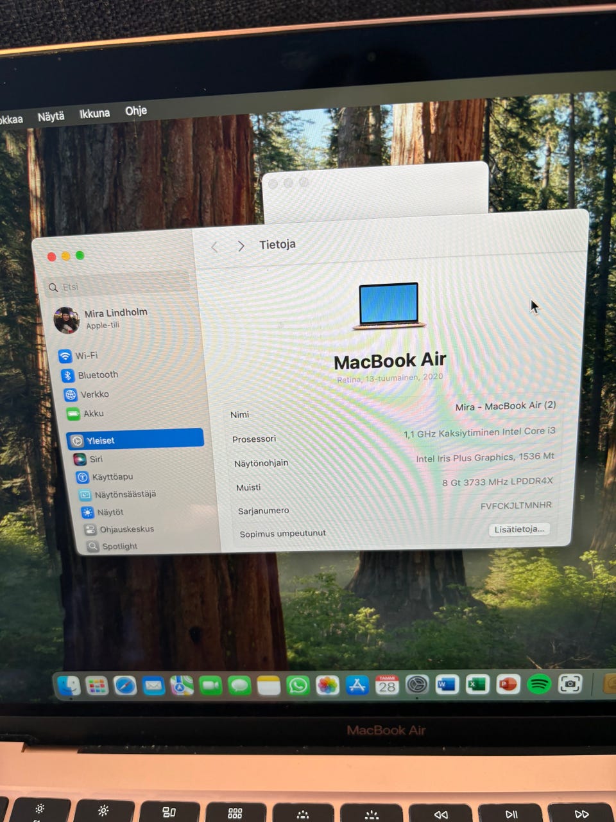Open Messages in the Dock

tap(239, 686)
